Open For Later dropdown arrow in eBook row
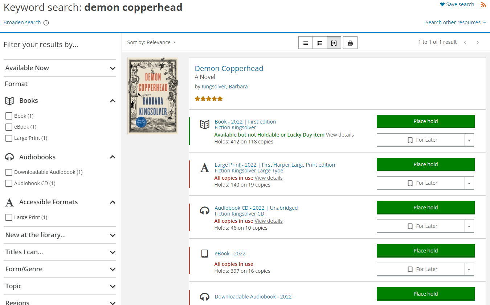490x305 pixels. pyautogui.click(x=469, y=269)
